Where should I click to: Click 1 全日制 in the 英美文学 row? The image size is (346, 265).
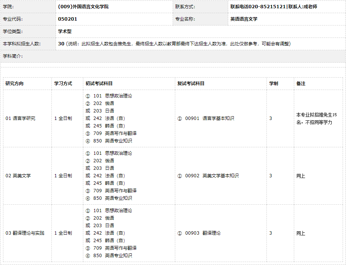63,176
